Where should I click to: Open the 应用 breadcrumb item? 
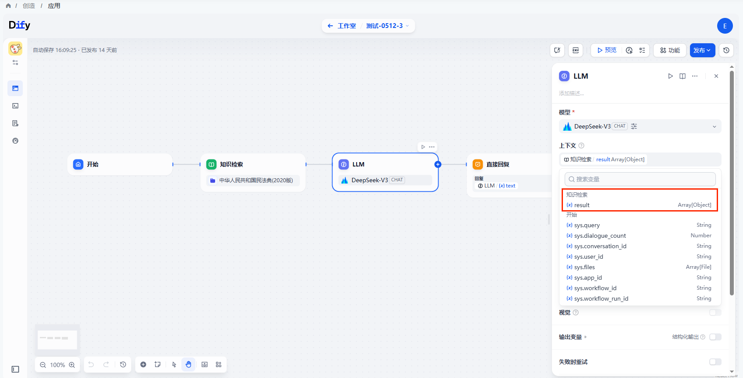(54, 6)
